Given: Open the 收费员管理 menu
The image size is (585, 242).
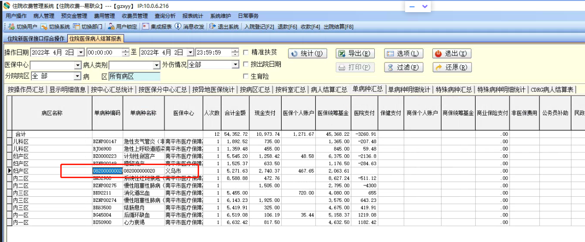Looking at the screenshot, I should point(135,16).
